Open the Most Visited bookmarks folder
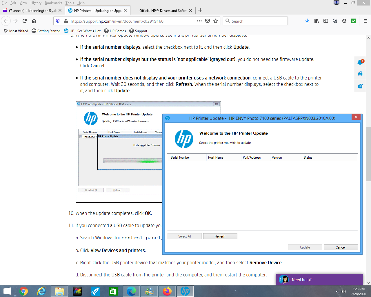371x297 pixels. (x=16, y=31)
